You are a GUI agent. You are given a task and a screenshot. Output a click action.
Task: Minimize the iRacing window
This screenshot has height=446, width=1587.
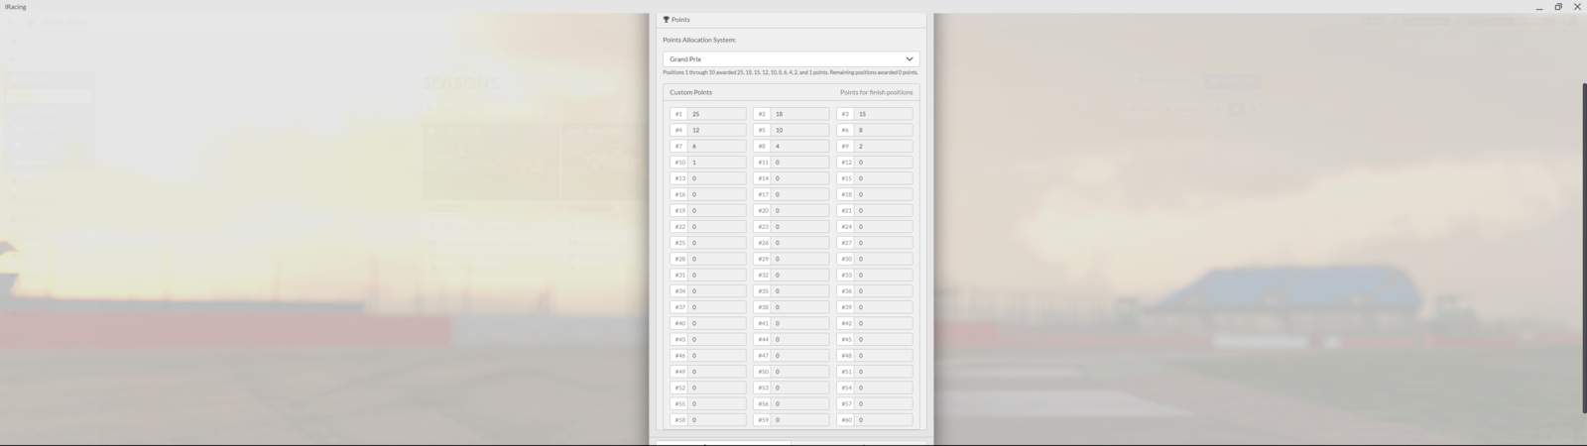(x=1539, y=7)
